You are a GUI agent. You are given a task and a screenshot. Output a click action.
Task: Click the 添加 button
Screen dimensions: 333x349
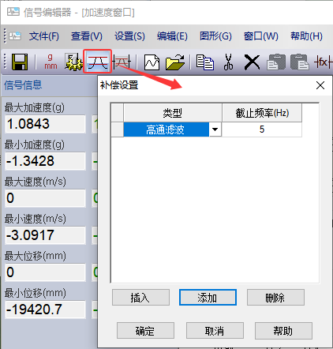click(208, 298)
